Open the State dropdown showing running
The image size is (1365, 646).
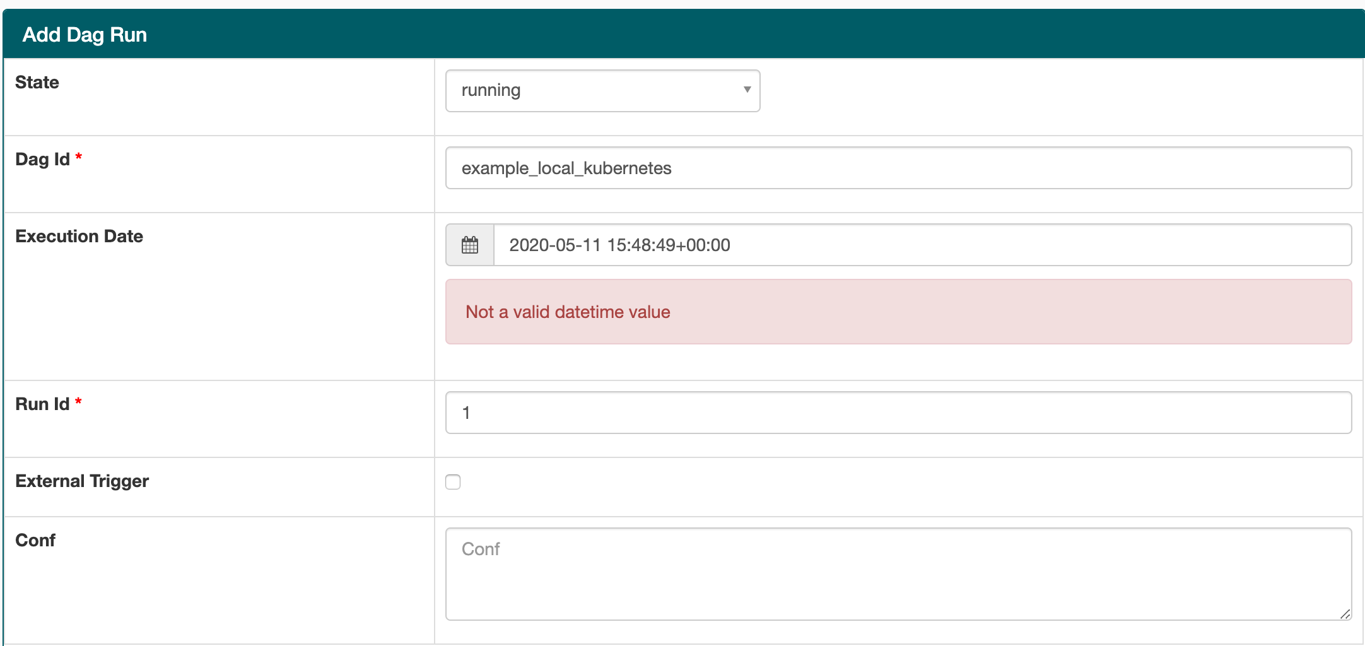602,91
